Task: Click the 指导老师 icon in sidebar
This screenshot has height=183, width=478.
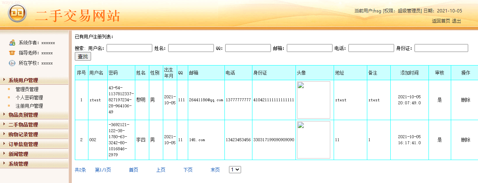Action: [x=12, y=53]
